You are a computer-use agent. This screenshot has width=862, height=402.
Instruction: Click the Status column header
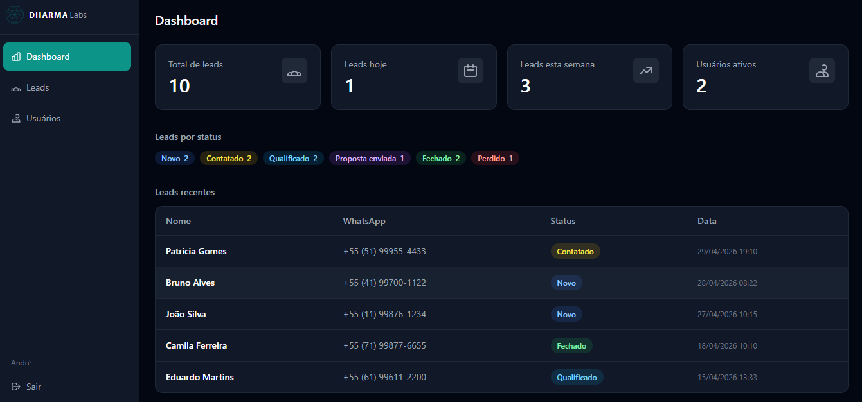pyautogui.click(x=563, y=221)
